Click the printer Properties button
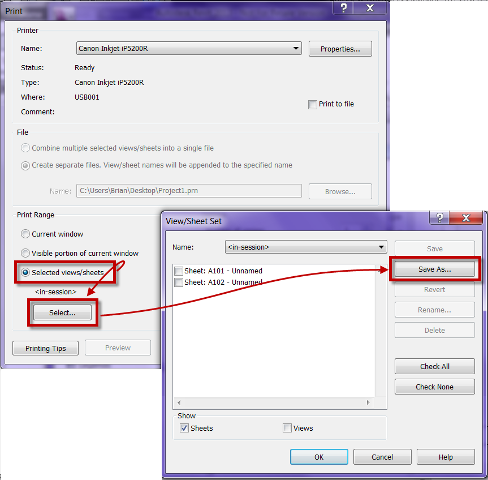 340,49
